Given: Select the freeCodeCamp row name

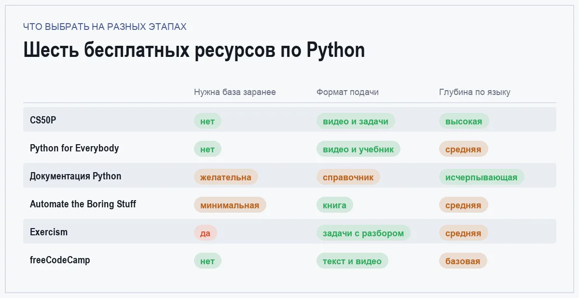Looking at the screenshot, I should click(60, 259).
